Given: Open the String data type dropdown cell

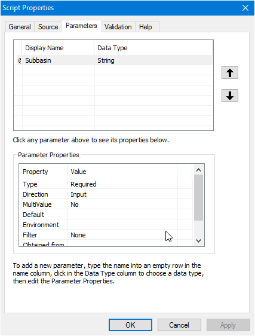Looking at the screenshot, I should 153,60.
